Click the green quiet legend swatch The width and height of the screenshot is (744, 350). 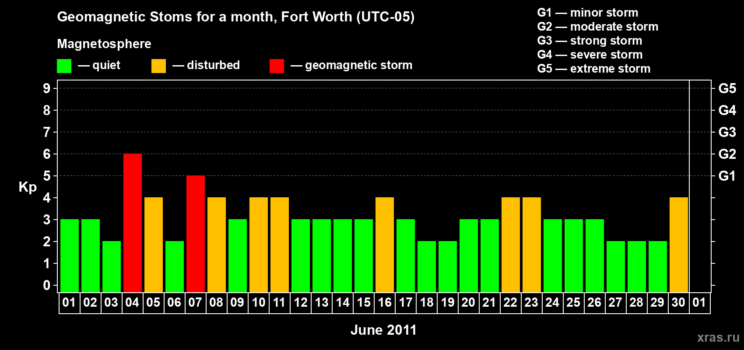click(x=64, y=66)
